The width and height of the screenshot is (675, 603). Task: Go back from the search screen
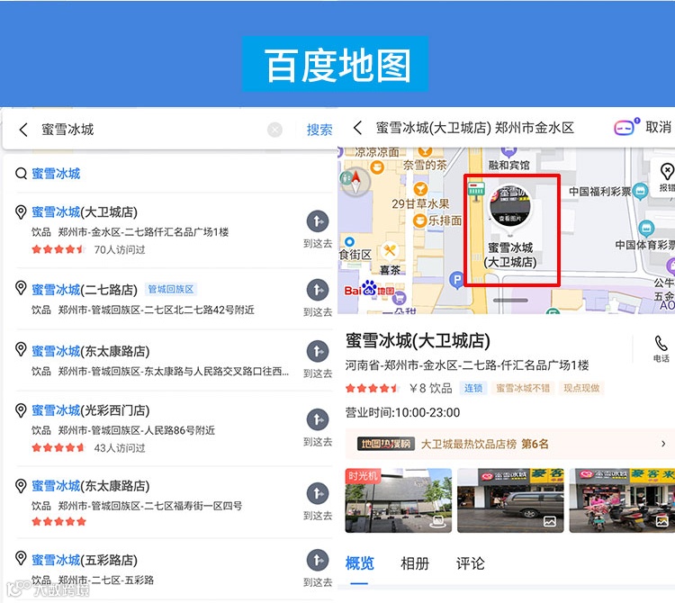click(x=23, y=130)
